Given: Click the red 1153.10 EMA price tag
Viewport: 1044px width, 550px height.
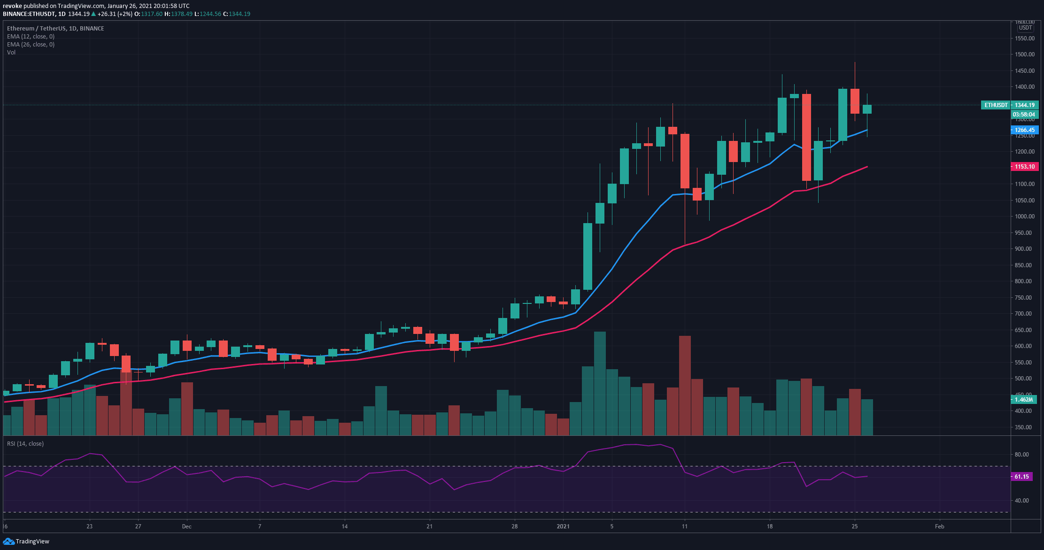Looking at the screenshot, I should [x=1024, y=167].
